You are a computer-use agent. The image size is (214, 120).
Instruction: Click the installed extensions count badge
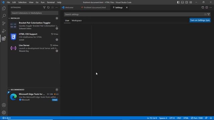tap(57, 18)
